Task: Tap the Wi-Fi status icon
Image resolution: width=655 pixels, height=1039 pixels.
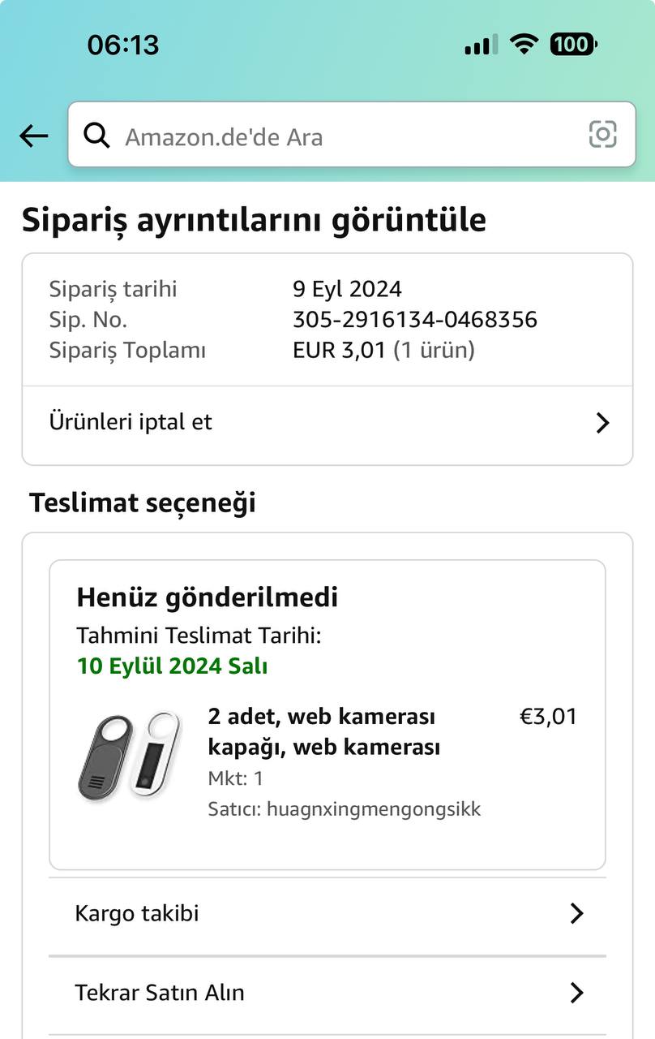Action: 524,45
